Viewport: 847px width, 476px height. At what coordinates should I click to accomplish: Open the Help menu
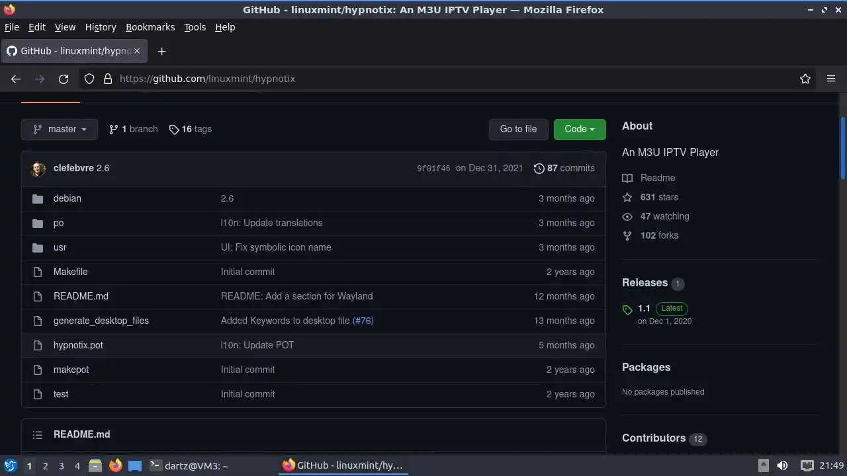pos(225,27)
